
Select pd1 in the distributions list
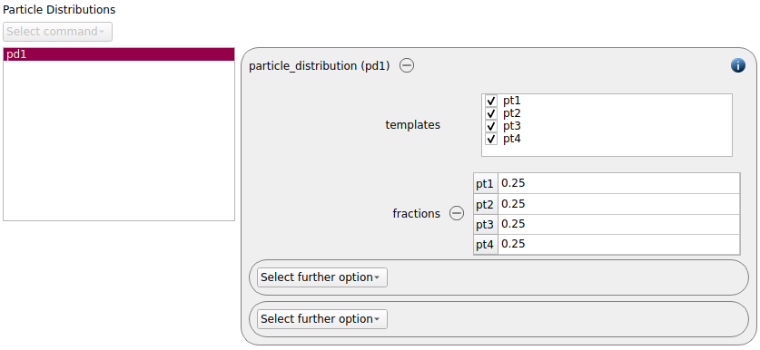[119, 54]
